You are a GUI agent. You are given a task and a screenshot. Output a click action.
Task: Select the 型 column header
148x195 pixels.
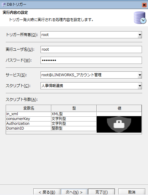(x=74, y=108)
